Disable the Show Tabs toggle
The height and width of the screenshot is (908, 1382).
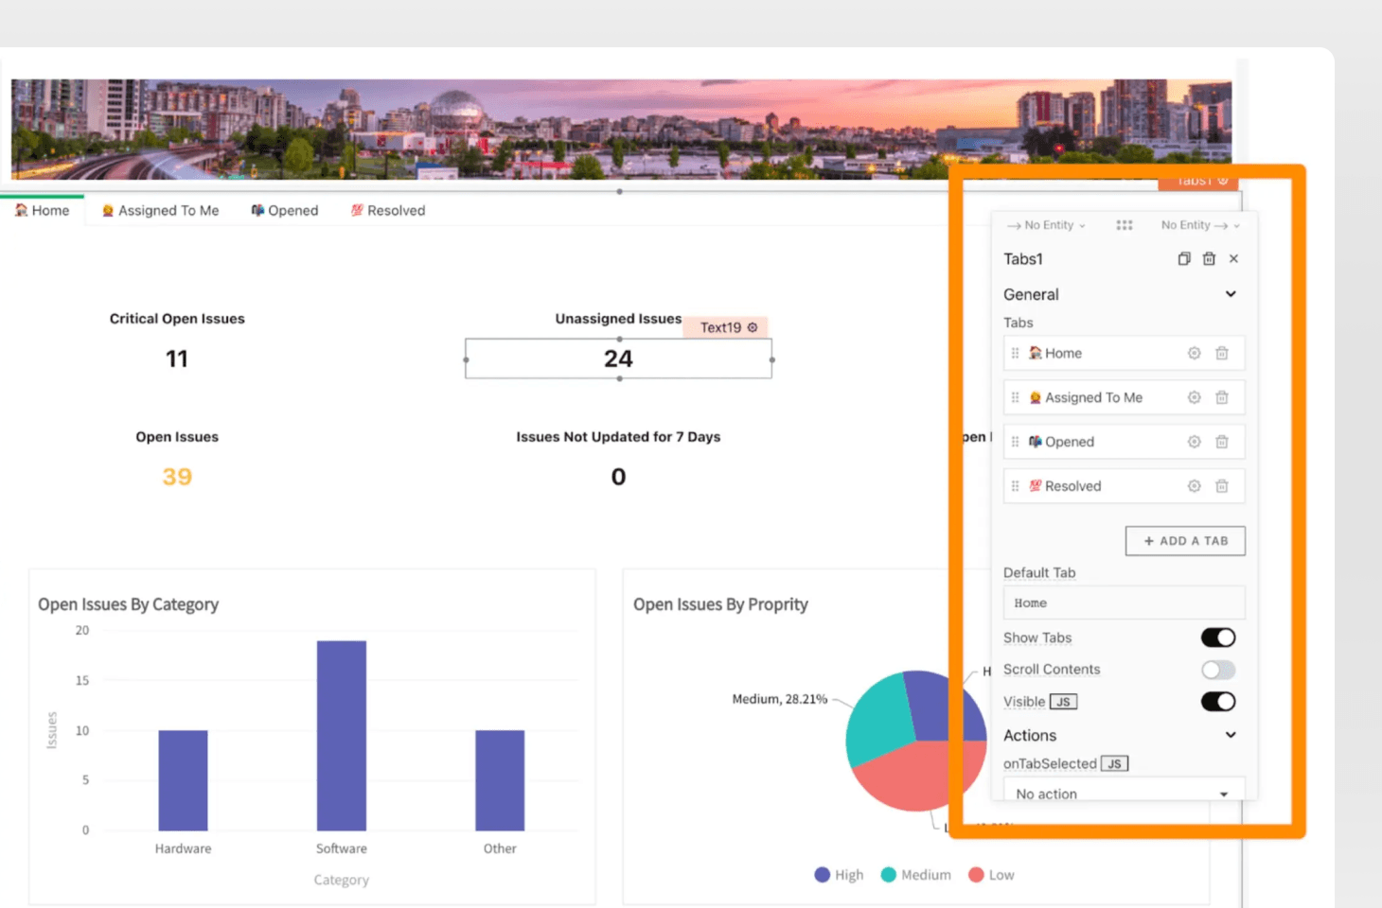click(x=1217, y=638)
